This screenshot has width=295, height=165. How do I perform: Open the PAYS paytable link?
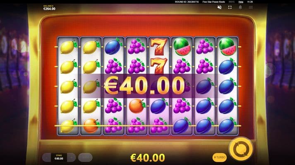[x=232, y=2]
